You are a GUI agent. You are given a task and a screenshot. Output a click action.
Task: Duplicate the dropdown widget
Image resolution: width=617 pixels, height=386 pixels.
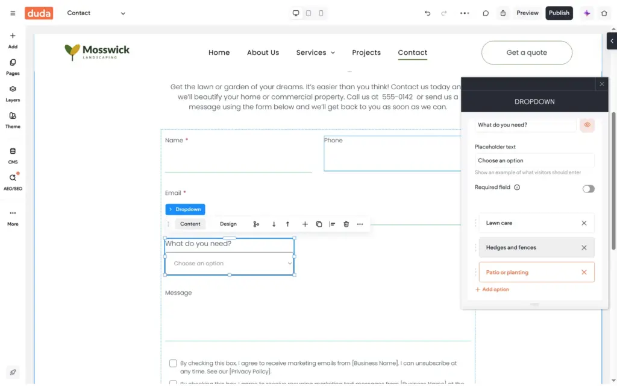319,224
